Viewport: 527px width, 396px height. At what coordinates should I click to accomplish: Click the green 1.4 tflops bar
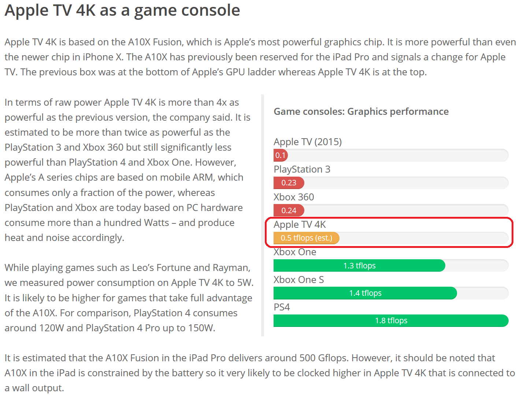pyautogui.click(x=365, y=293)
